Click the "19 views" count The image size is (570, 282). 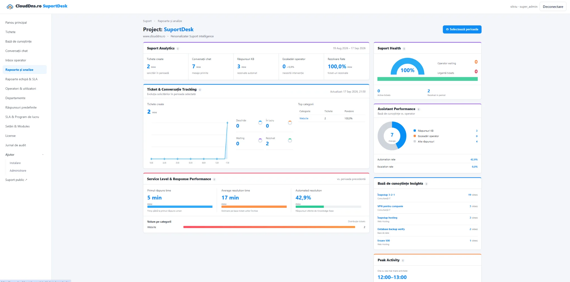[473, 195]
